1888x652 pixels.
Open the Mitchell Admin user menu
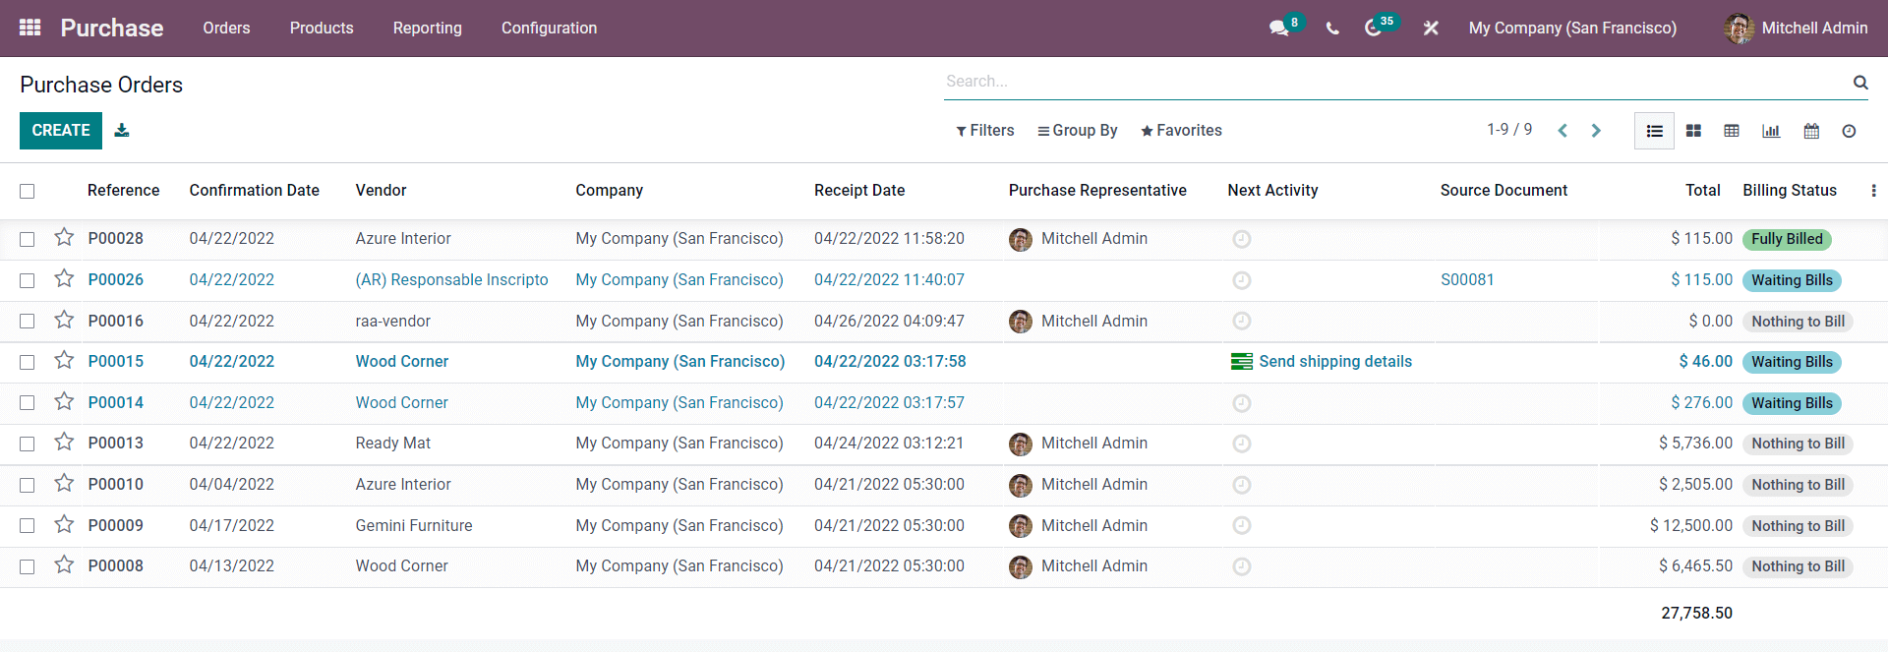(x=1796, y=29)
